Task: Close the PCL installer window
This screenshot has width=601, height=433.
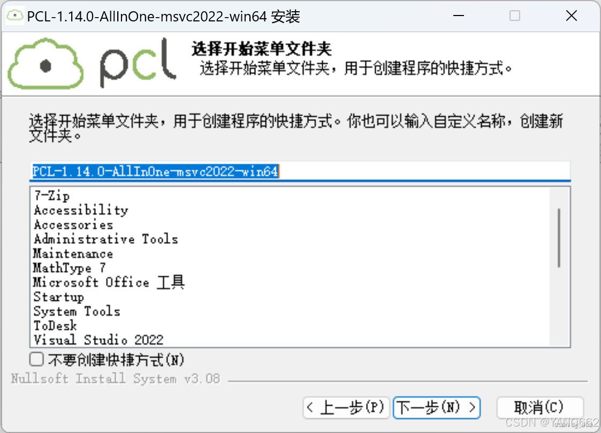Action: (x=571, y=16)
